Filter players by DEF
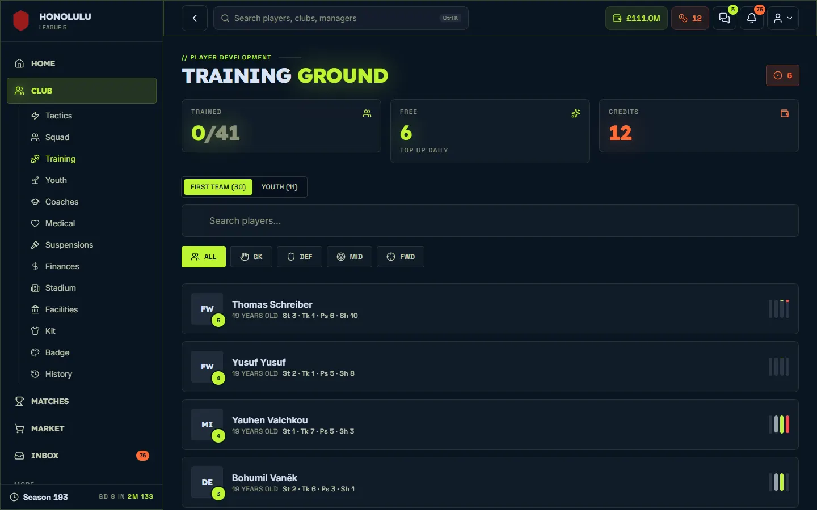 pyautogui.click(x=300, y=257)
